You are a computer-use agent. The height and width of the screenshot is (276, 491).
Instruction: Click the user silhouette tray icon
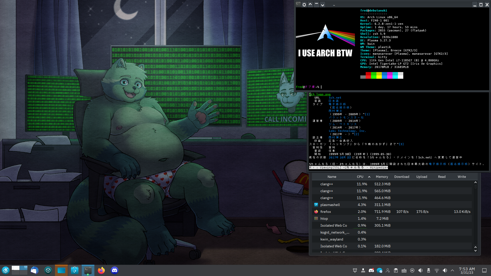363,270
